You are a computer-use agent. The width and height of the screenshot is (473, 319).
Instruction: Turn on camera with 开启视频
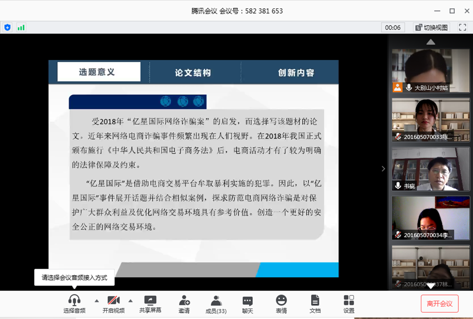(x=114, y=304)
